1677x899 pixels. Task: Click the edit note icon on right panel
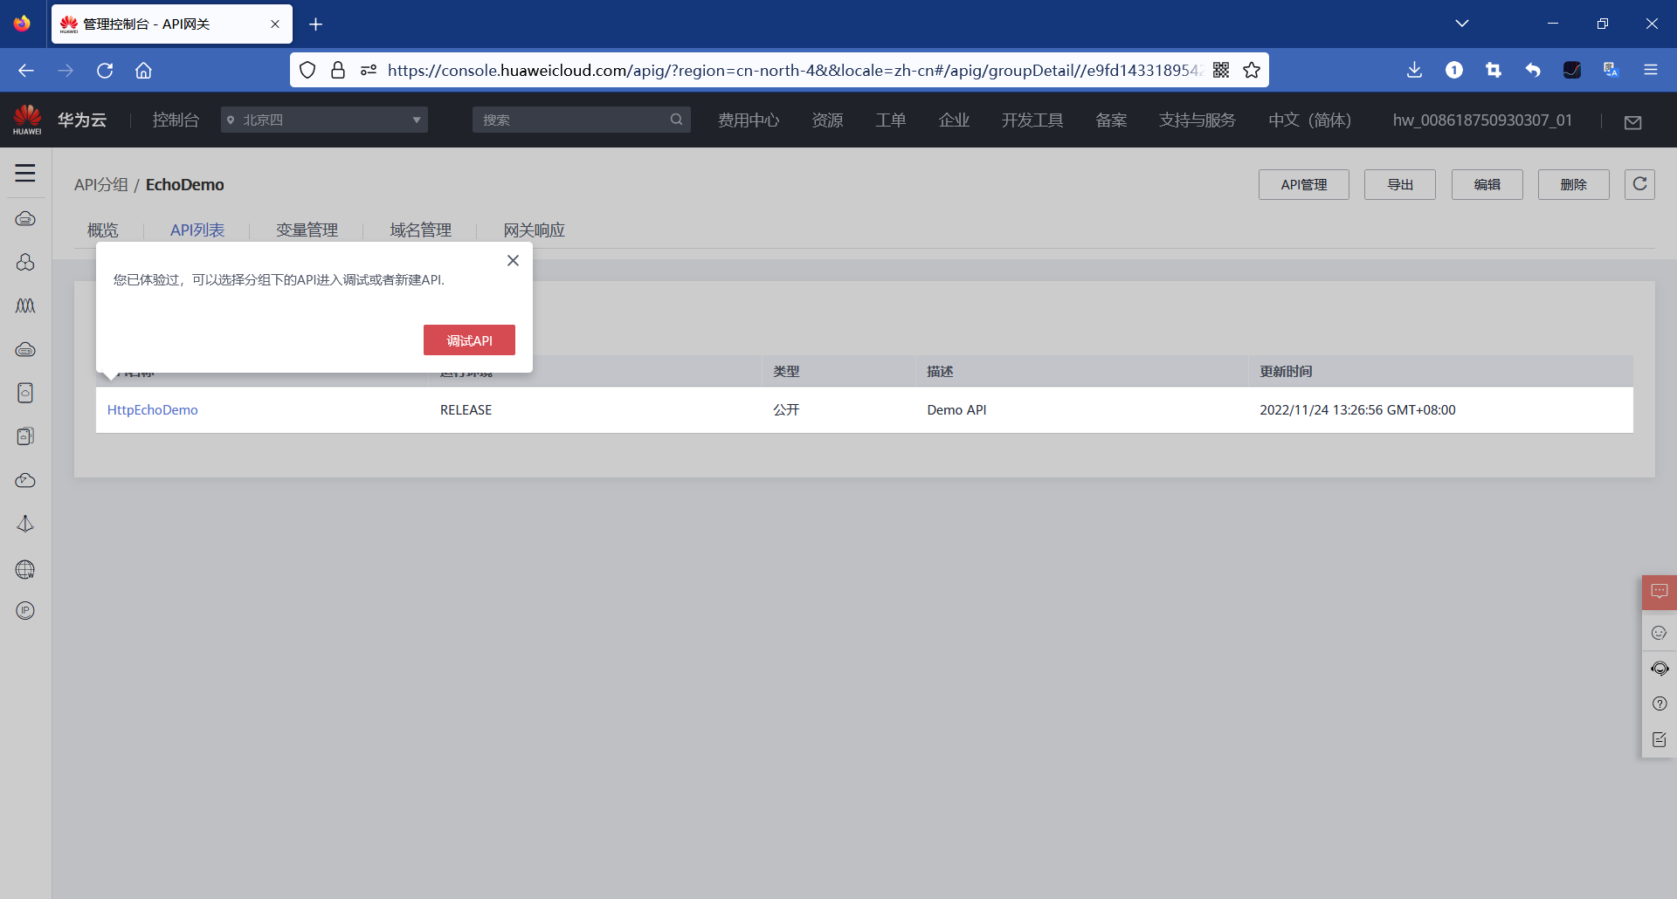(x=1660, y=739)
